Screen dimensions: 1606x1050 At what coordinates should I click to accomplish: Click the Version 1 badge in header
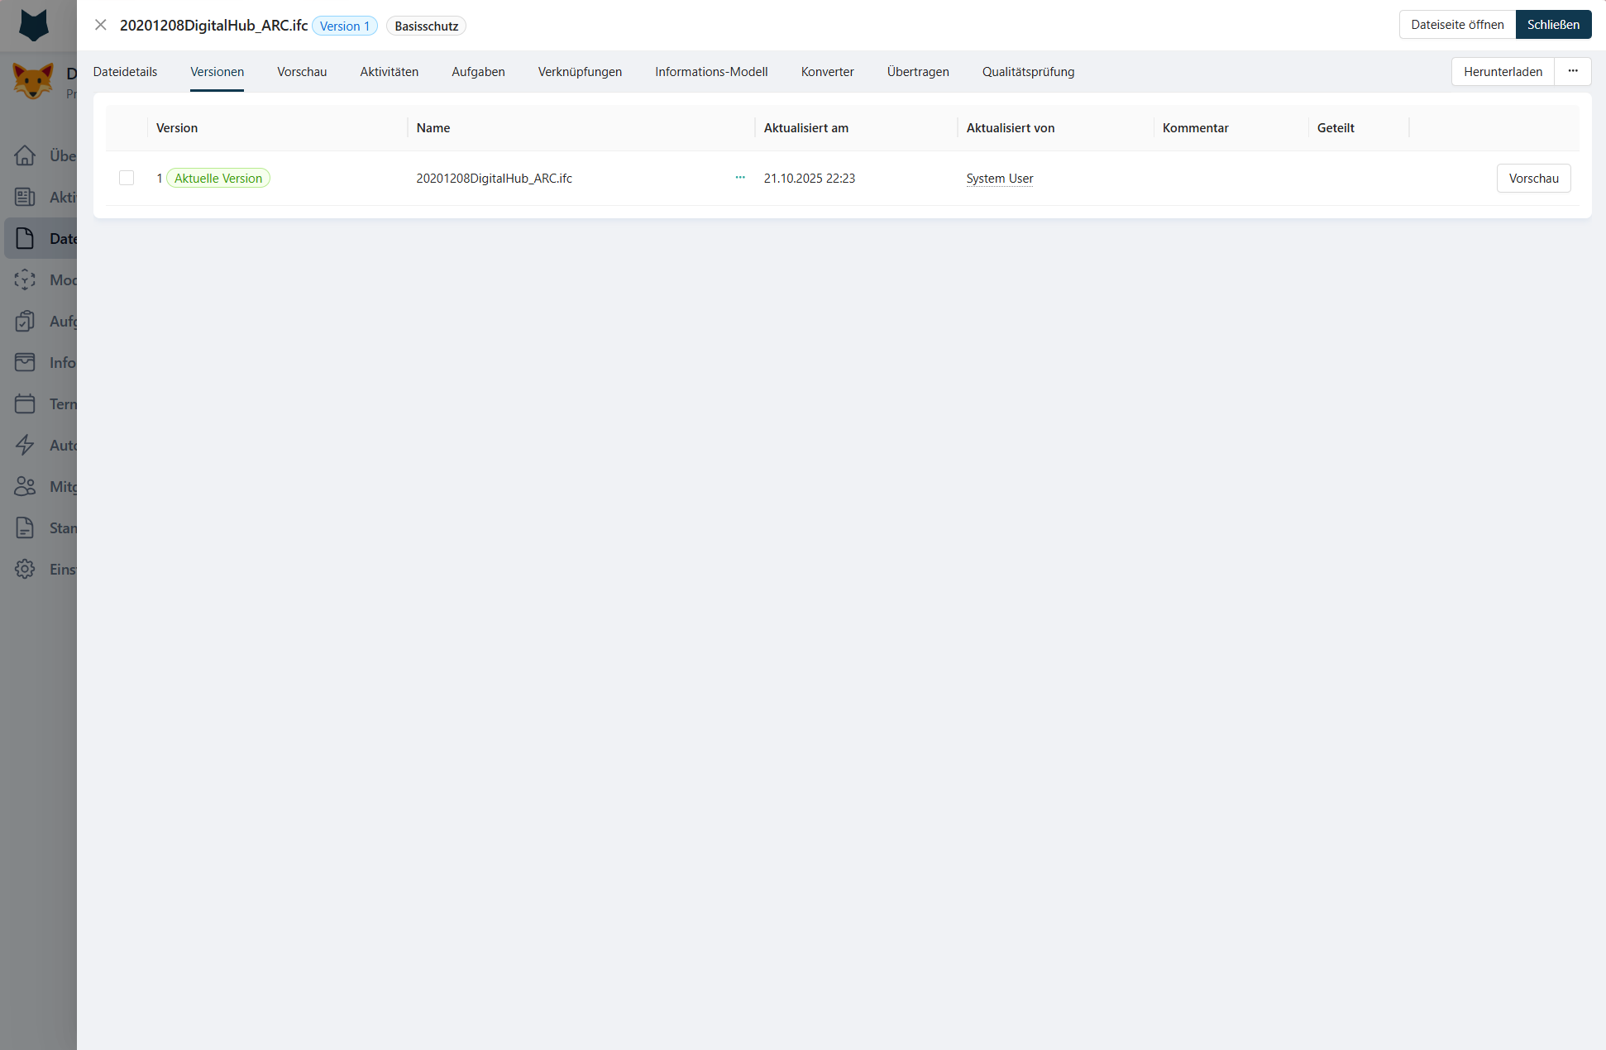(345, 26)
